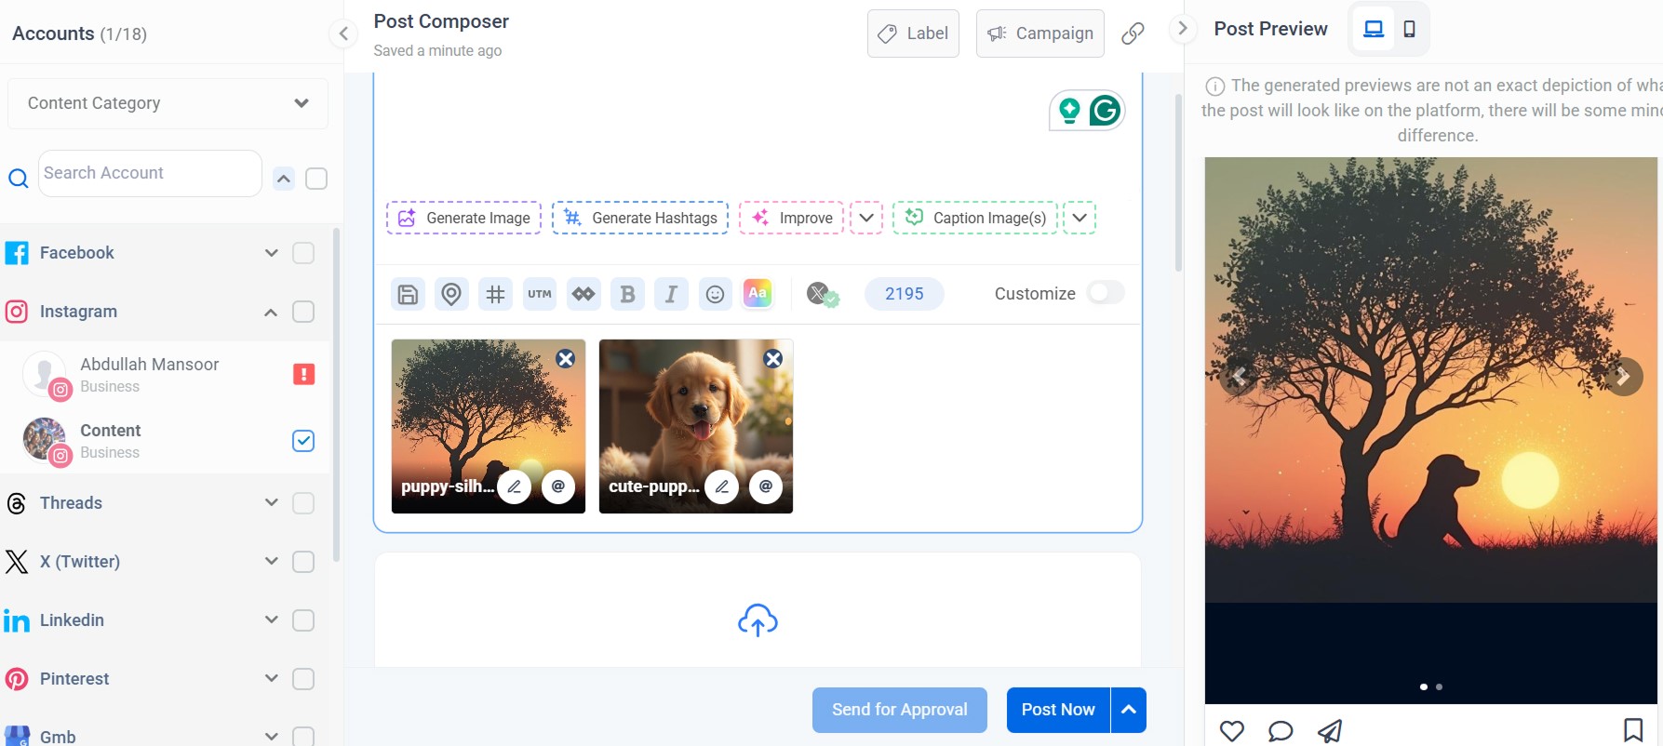Click the Caption Image(s) button
The image size is (1663, 746).
tap(975, 218)
